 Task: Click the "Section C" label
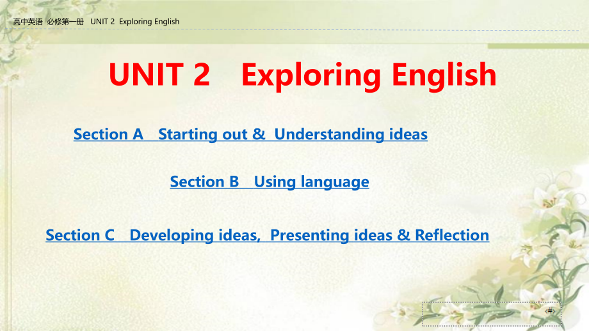80,235
